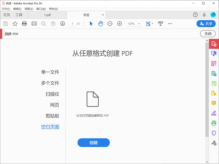Click the fit-width page display icon
This screenshot has height=164, width=219.
(x=148, y=24)
